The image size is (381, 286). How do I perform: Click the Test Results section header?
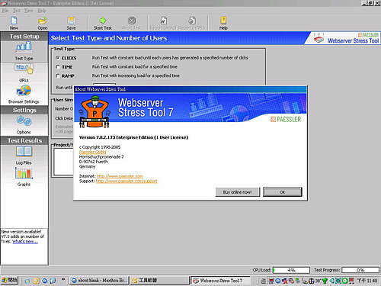[24, 140]
